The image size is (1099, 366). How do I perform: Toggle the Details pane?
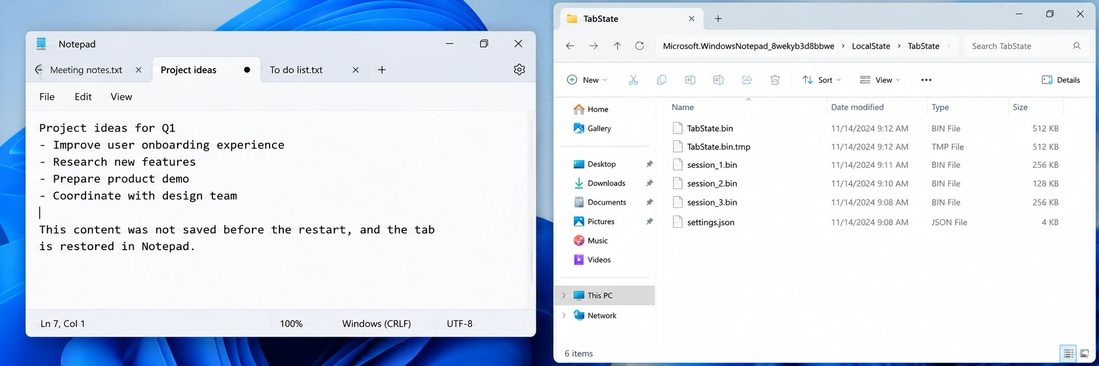click(x=1061, y=80)
